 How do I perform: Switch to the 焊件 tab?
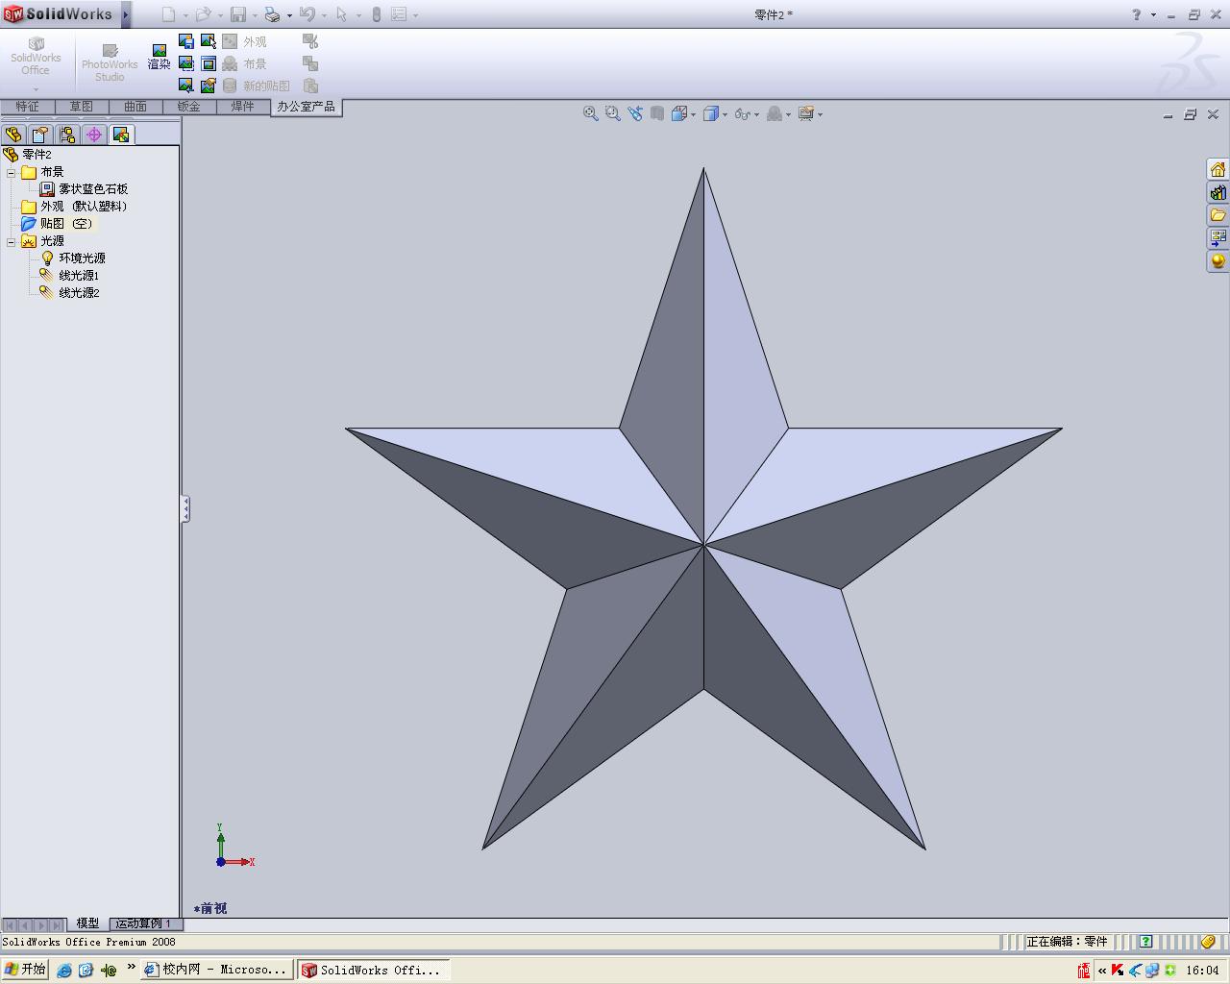[242, 107]
